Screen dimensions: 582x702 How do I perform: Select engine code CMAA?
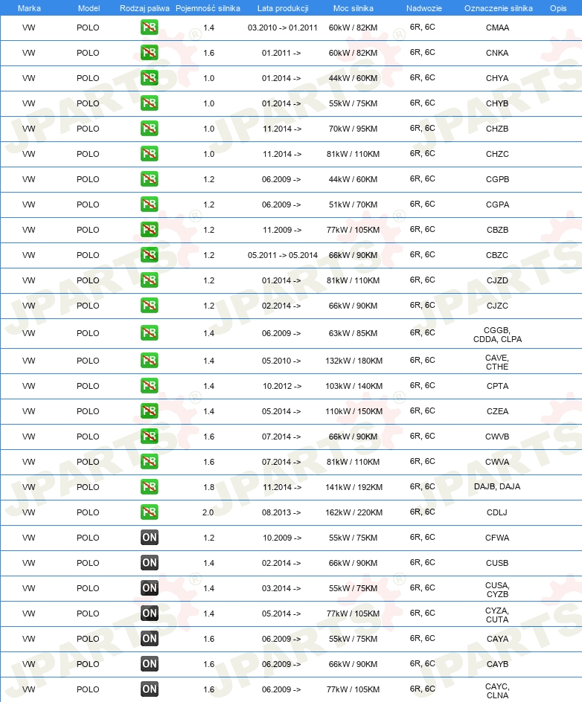[497, 28]
